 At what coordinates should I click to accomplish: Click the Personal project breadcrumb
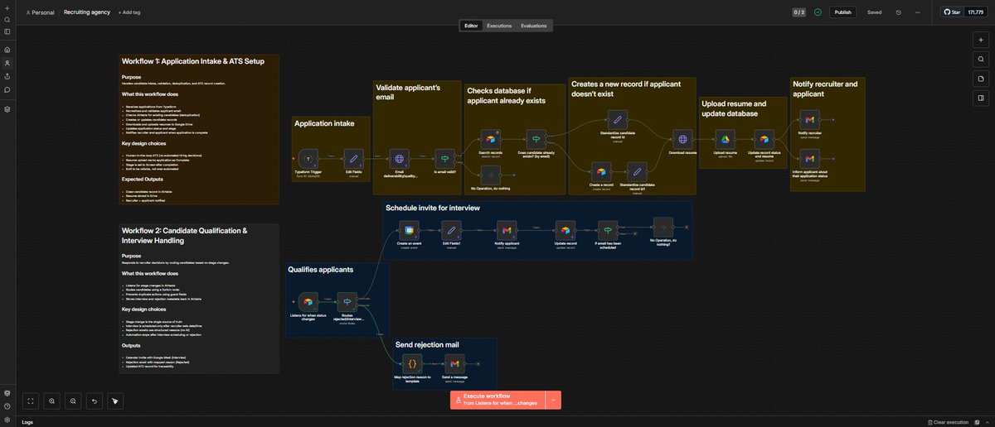click(x=40, y=12)
